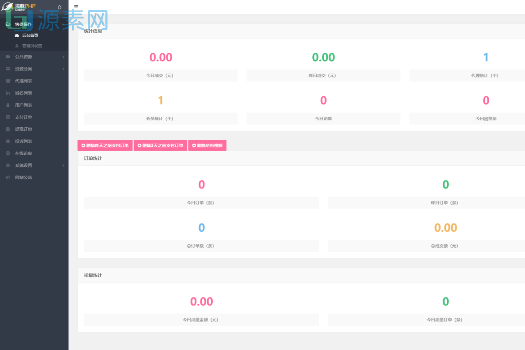Click the 删除昨天之前支付订单 button
Viewport: 525px width, 350px height.
point(105,145)
